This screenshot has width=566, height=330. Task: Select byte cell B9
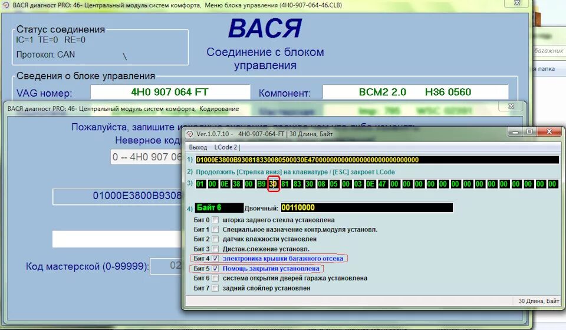click(x=261, y=184)
